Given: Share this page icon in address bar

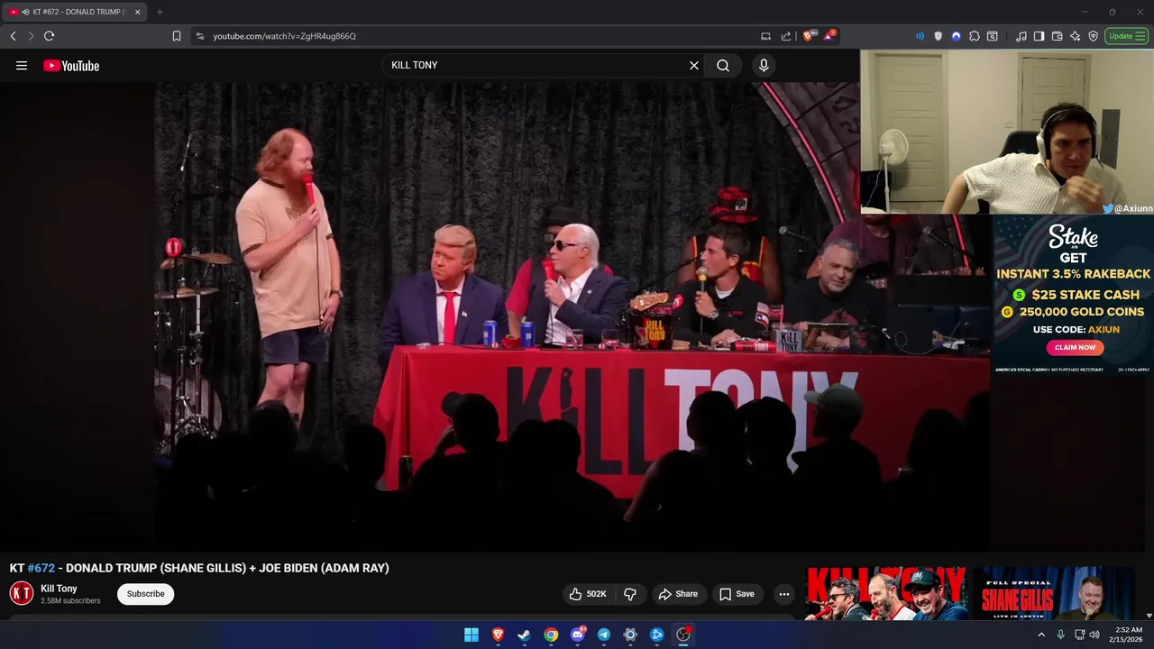Looking at the screenshot, I should coord(786,36).
